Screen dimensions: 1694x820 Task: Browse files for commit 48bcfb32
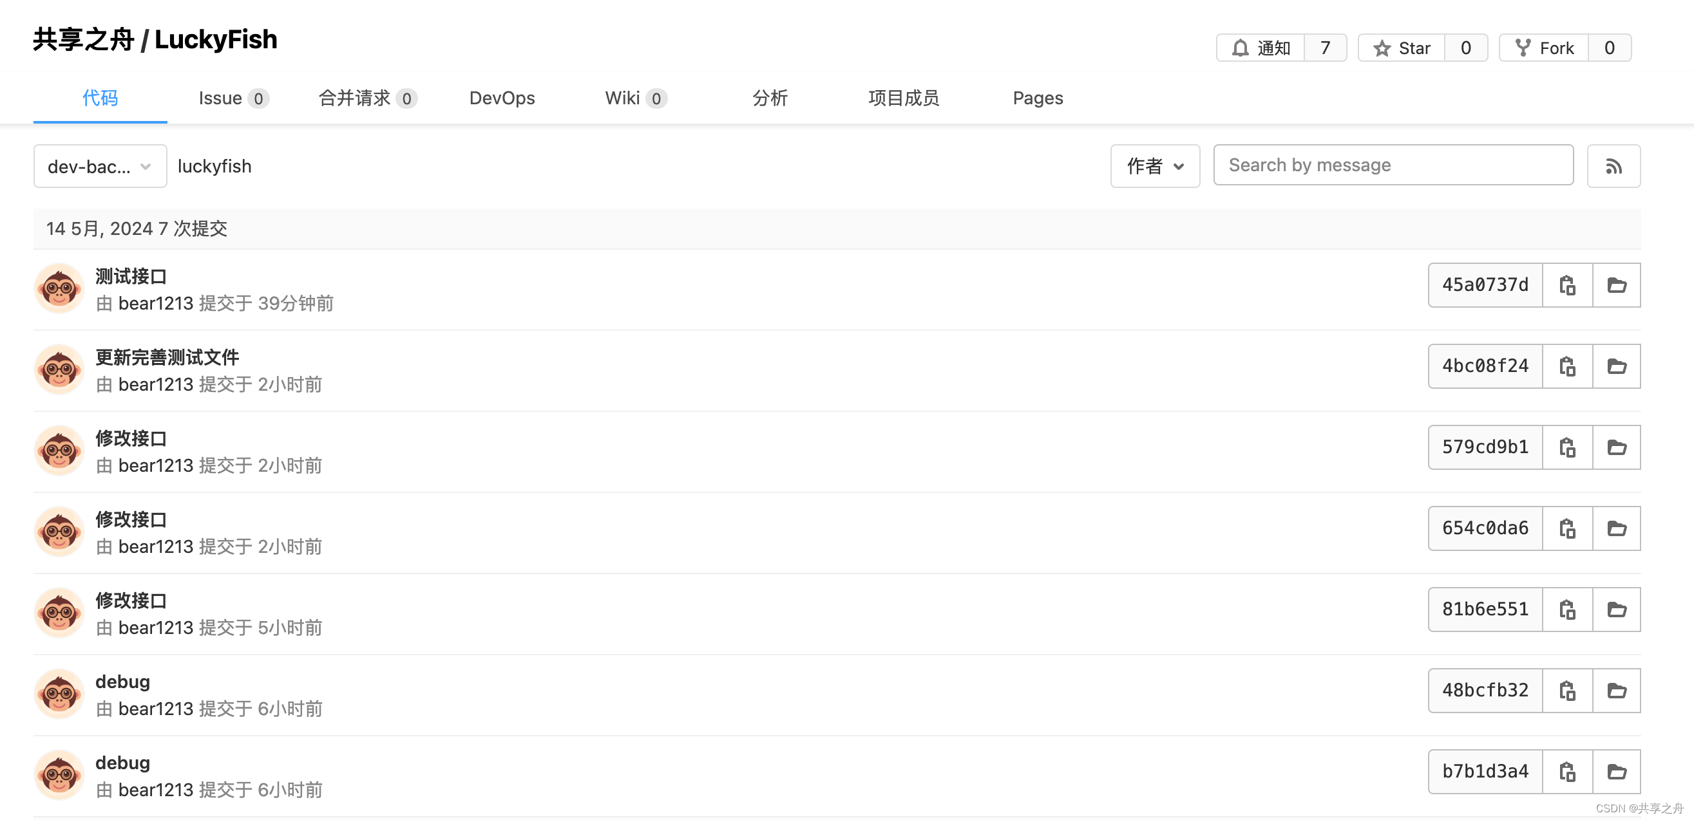coord(1617,691)
